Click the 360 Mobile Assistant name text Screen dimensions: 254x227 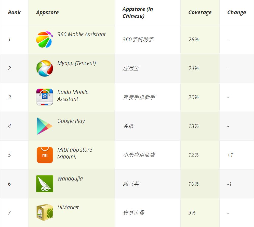tap(82, 34)
